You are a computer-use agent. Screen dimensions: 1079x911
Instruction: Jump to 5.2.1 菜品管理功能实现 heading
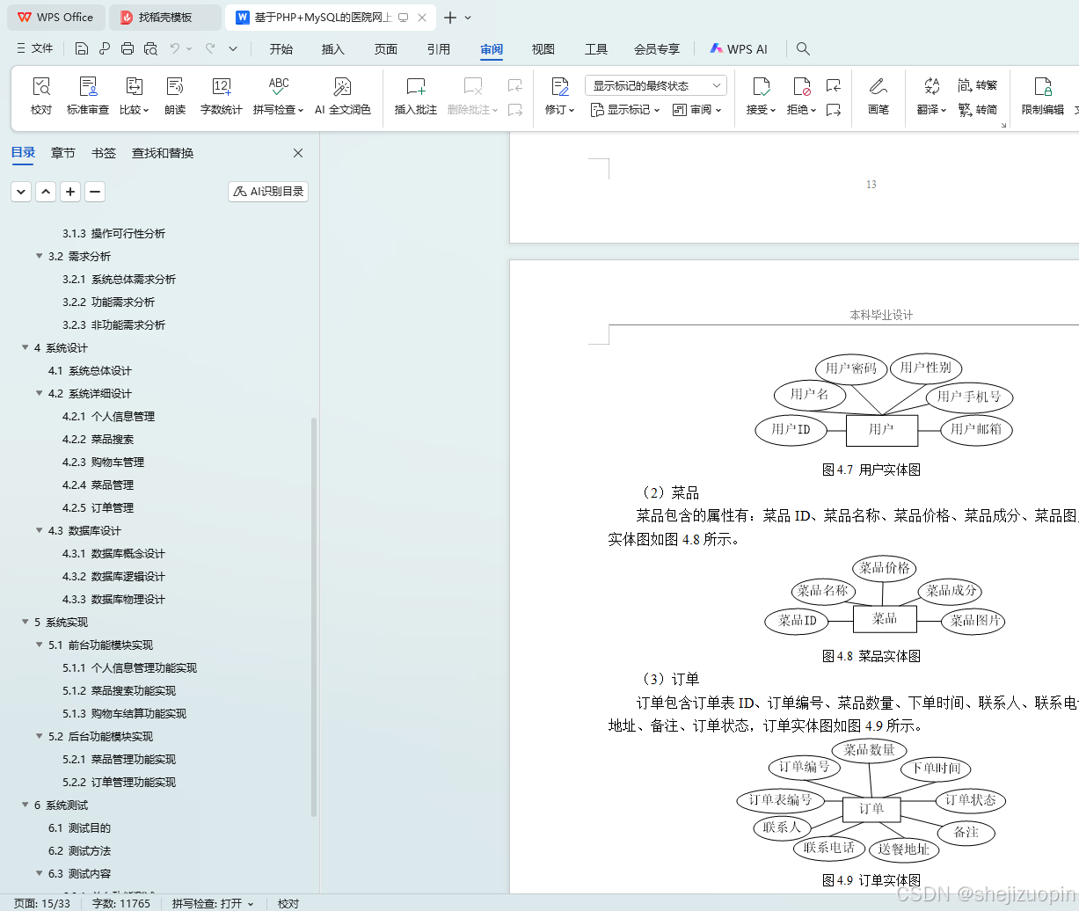click(x=119, y=759)
